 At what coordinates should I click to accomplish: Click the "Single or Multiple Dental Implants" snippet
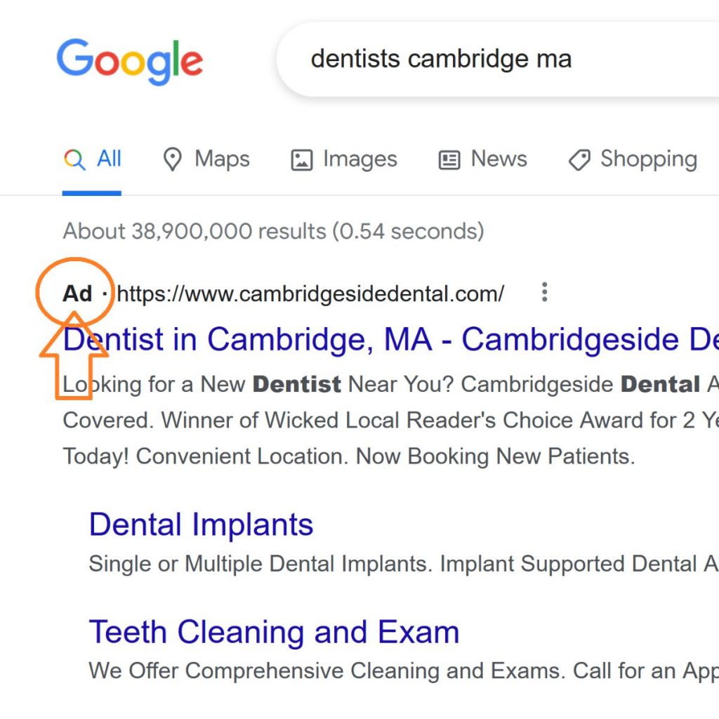tap(393, 564)
